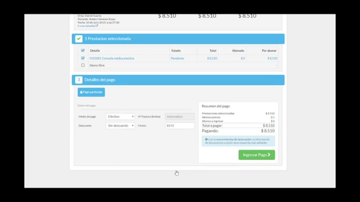Open the Descuento dropdown
This screenshot has width=360, height=202.
[120, 126]
